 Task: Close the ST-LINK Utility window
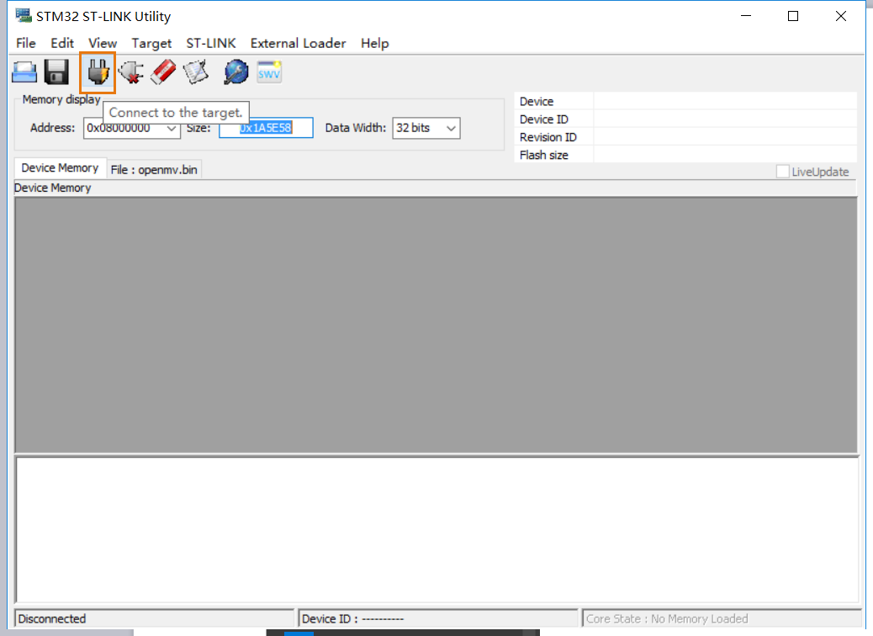pos(841,16)
